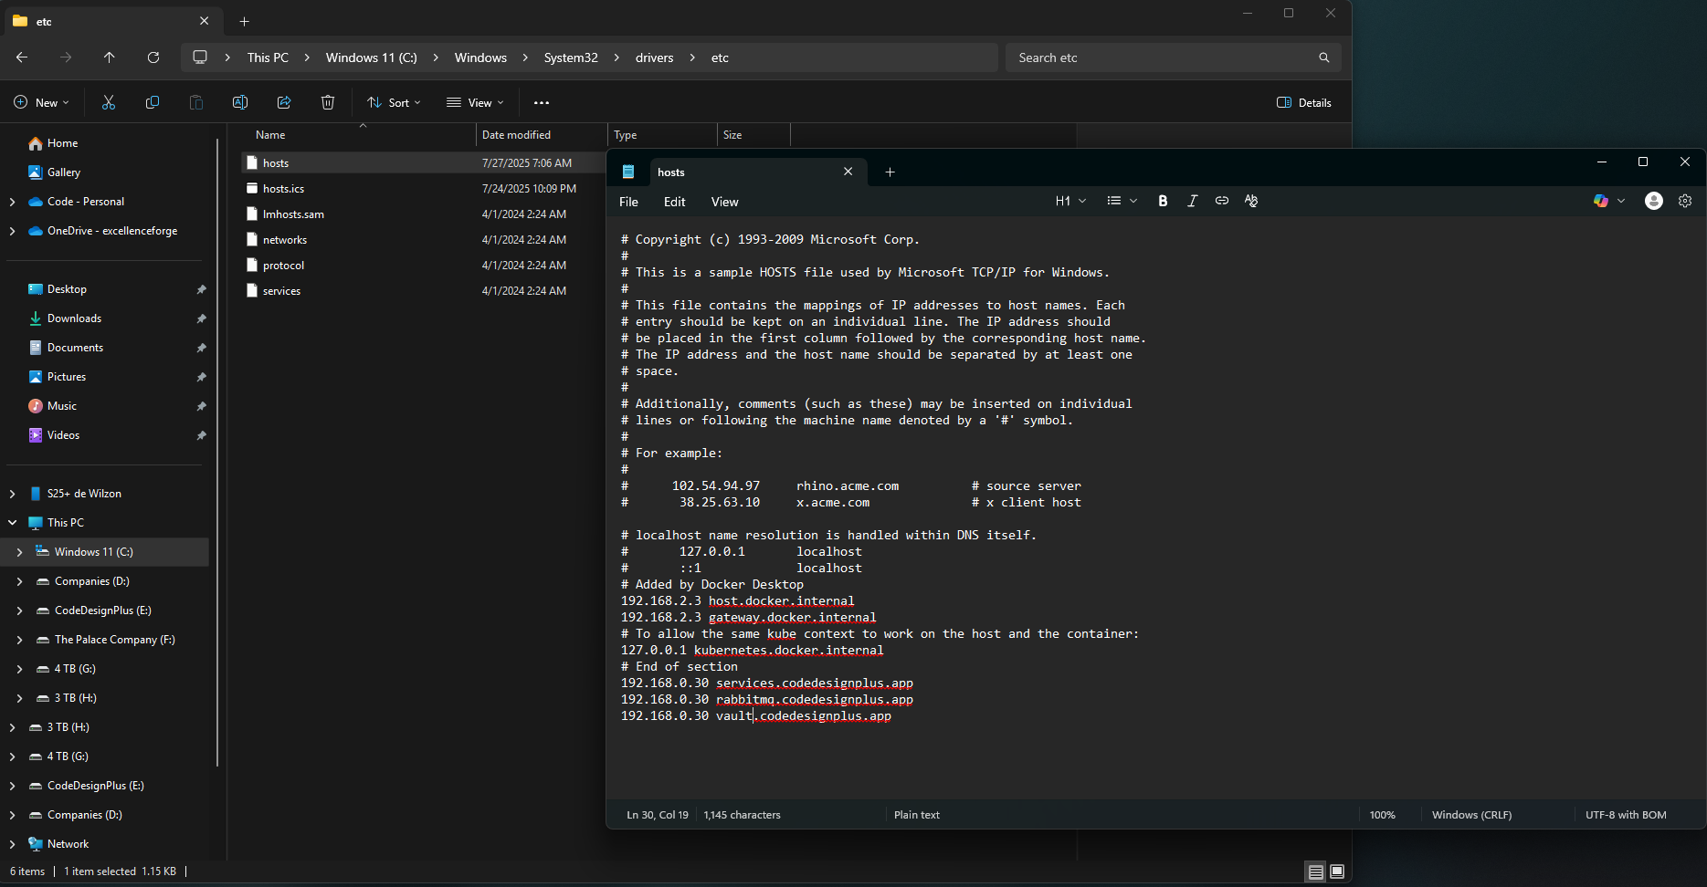
Task: Open the View menu in Notepad
Action: pyautogui.click(x=725, y=202)
